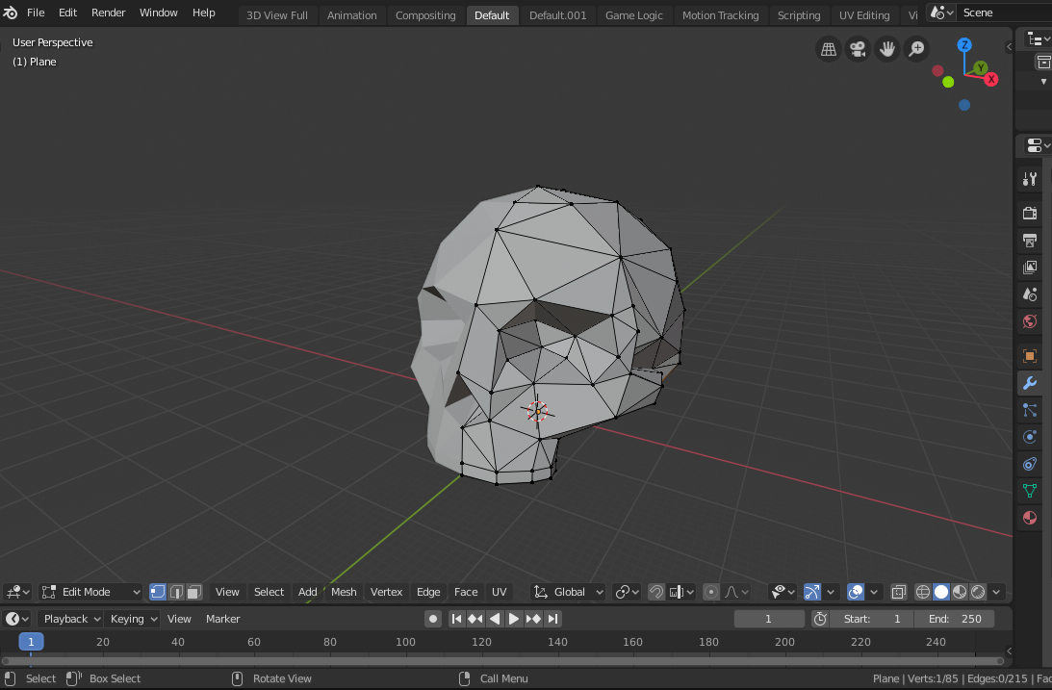Open the Material properties tab
The height and width of the screenshot is (690, 1052).
pyautogui.click(x=1029, y=518)
